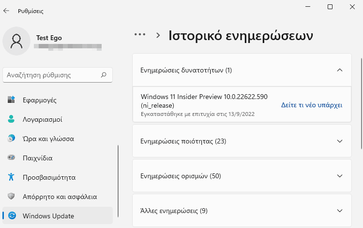The height and width of the screenshot is (228, 363).
Task: Click the Άλλες ενημερώσεις (9) label
Action: coord(174,211)
